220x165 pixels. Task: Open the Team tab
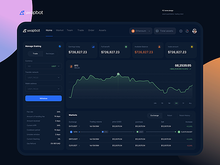coord(70,30)
